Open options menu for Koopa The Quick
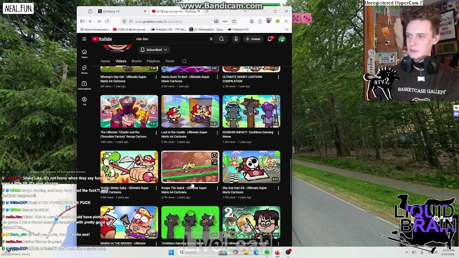Screen dimensions: 459x258 point(217,188)
